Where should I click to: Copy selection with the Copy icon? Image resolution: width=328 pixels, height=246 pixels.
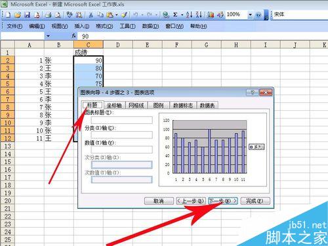[100, 15]
